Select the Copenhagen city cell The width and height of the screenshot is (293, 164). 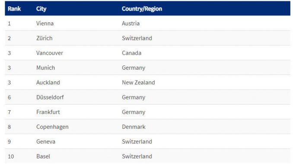[x=52, y=127]
